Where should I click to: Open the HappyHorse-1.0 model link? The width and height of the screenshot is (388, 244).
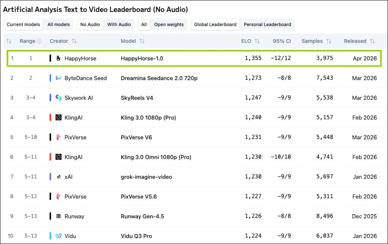pos(142,58)
